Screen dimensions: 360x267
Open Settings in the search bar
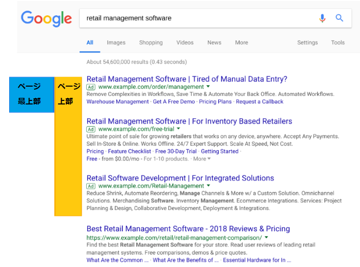307,42
